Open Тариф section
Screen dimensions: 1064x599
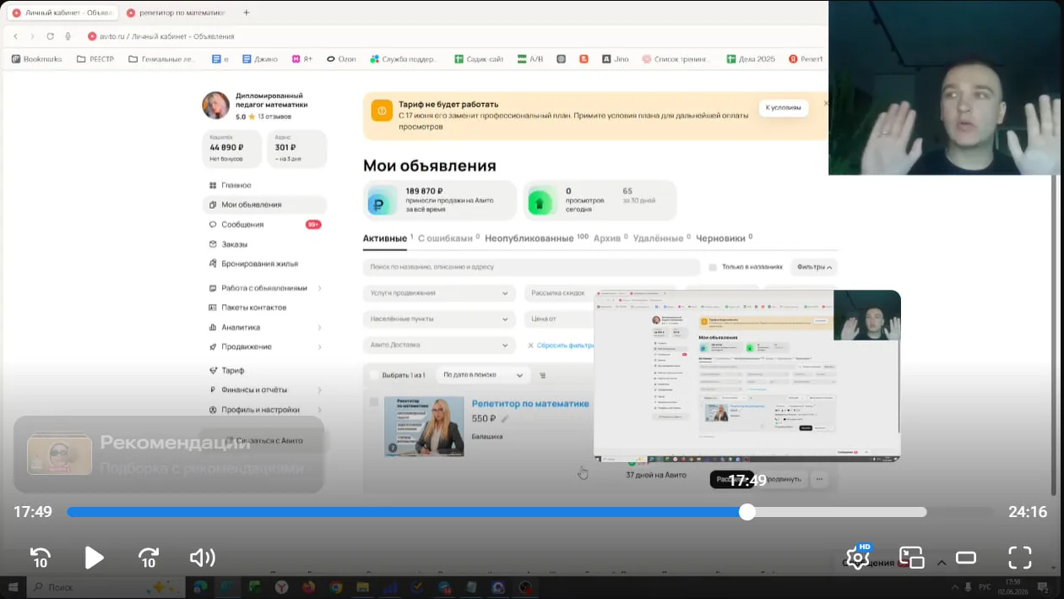click(232, 370)
